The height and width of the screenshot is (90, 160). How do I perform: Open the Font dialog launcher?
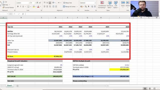[x=41, y=10]
